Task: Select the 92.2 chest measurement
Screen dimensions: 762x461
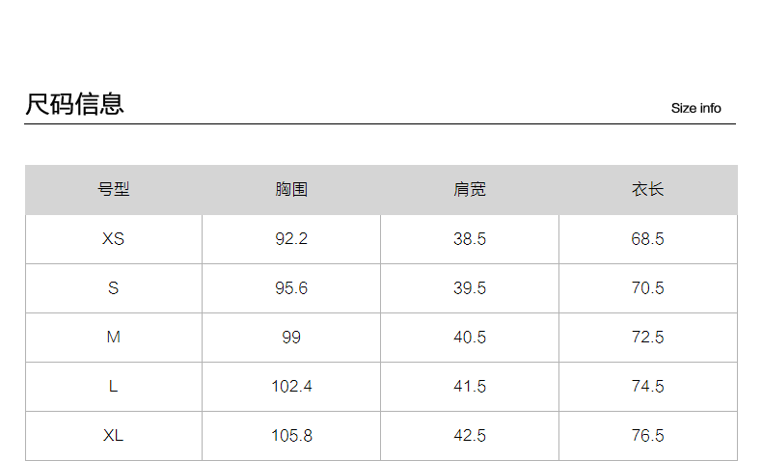Action: (291, 239)
